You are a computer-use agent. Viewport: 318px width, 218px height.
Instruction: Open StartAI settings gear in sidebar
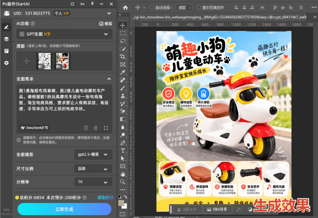7,63
